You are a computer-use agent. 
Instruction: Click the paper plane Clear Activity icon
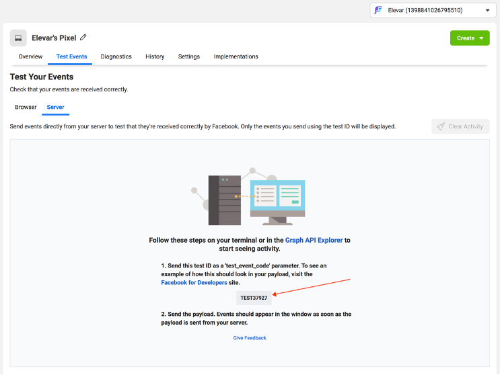440,126
